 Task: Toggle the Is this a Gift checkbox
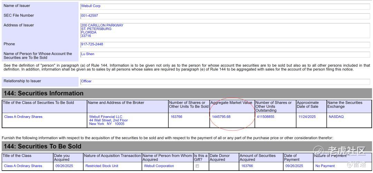click(197, 166)
